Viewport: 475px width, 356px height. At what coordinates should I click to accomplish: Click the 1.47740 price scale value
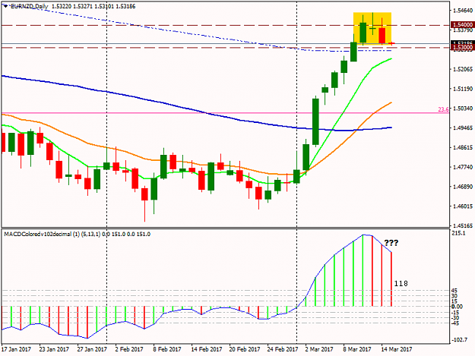pyautogui.click(x=463, y=167)
